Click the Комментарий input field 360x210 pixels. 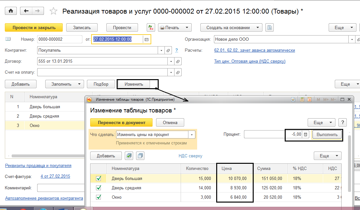point(61,188)
